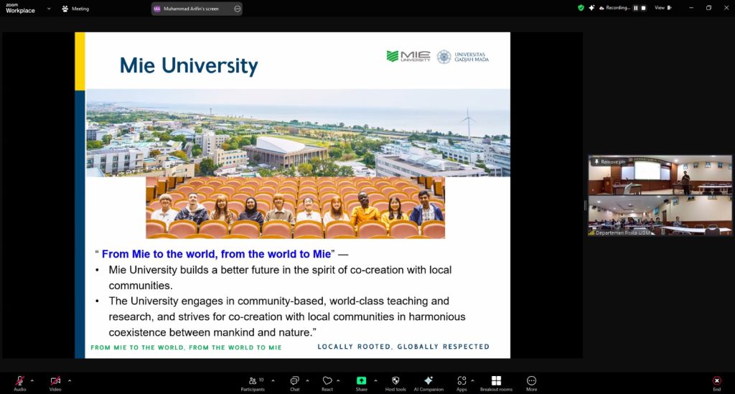Click the students in auditorium photo
This screenshot has height=394, width=735.
click(x=295, y=207)
